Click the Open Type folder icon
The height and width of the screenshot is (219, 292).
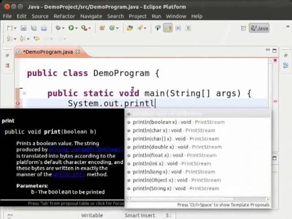(x=130, y=28)
